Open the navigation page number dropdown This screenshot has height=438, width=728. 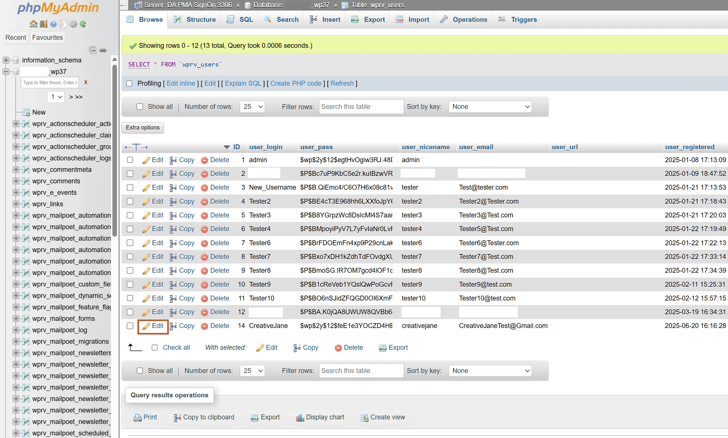[x=56, y=97]
